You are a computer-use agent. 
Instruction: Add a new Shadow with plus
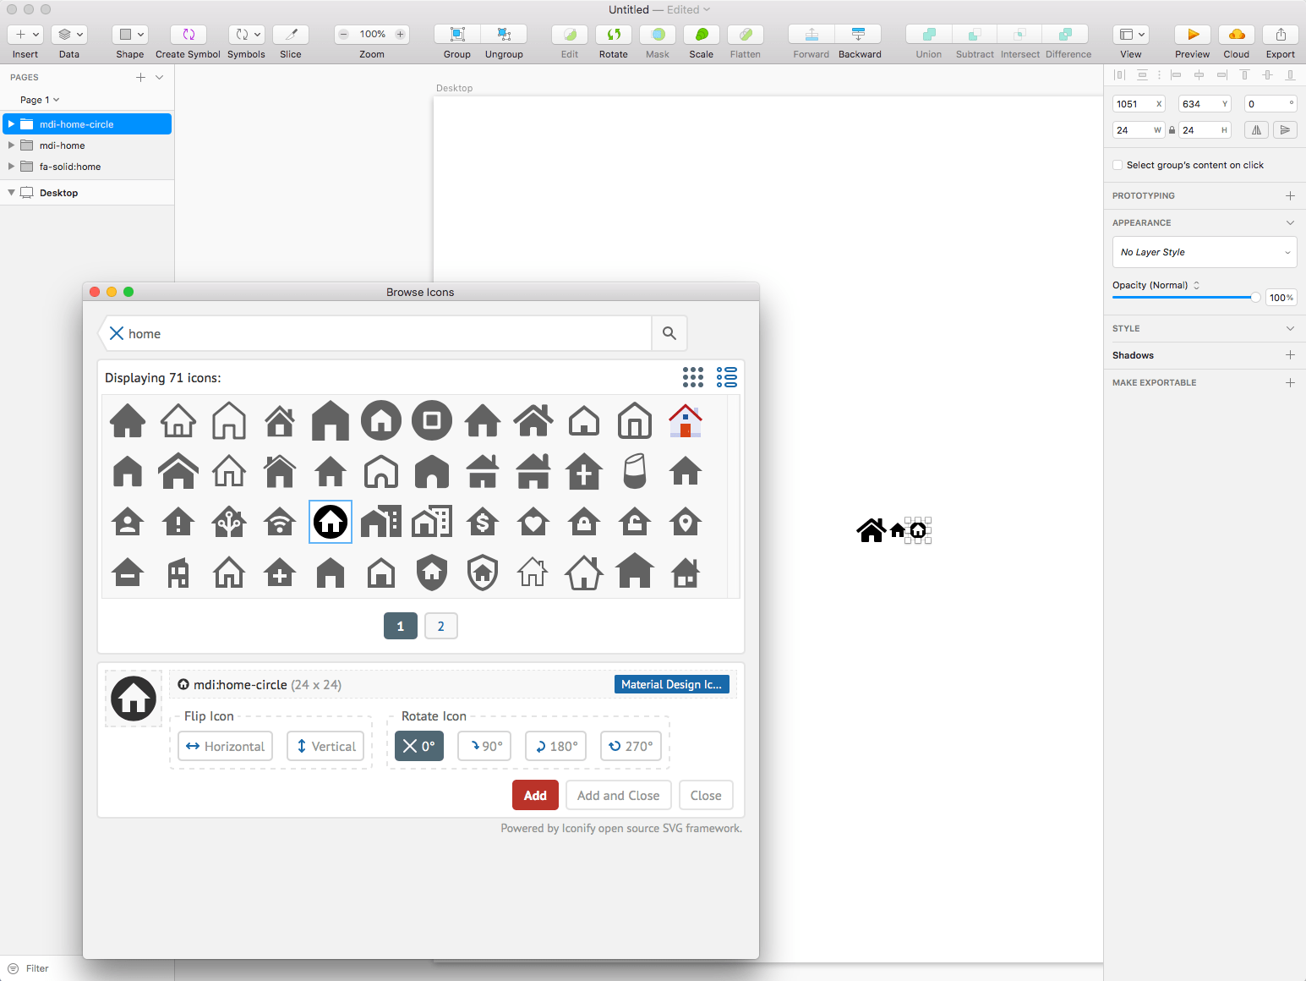(1290, 355)
